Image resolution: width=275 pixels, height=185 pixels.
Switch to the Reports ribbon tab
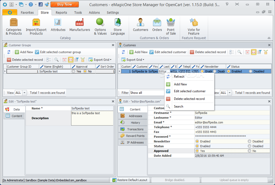tap(61, 13)
